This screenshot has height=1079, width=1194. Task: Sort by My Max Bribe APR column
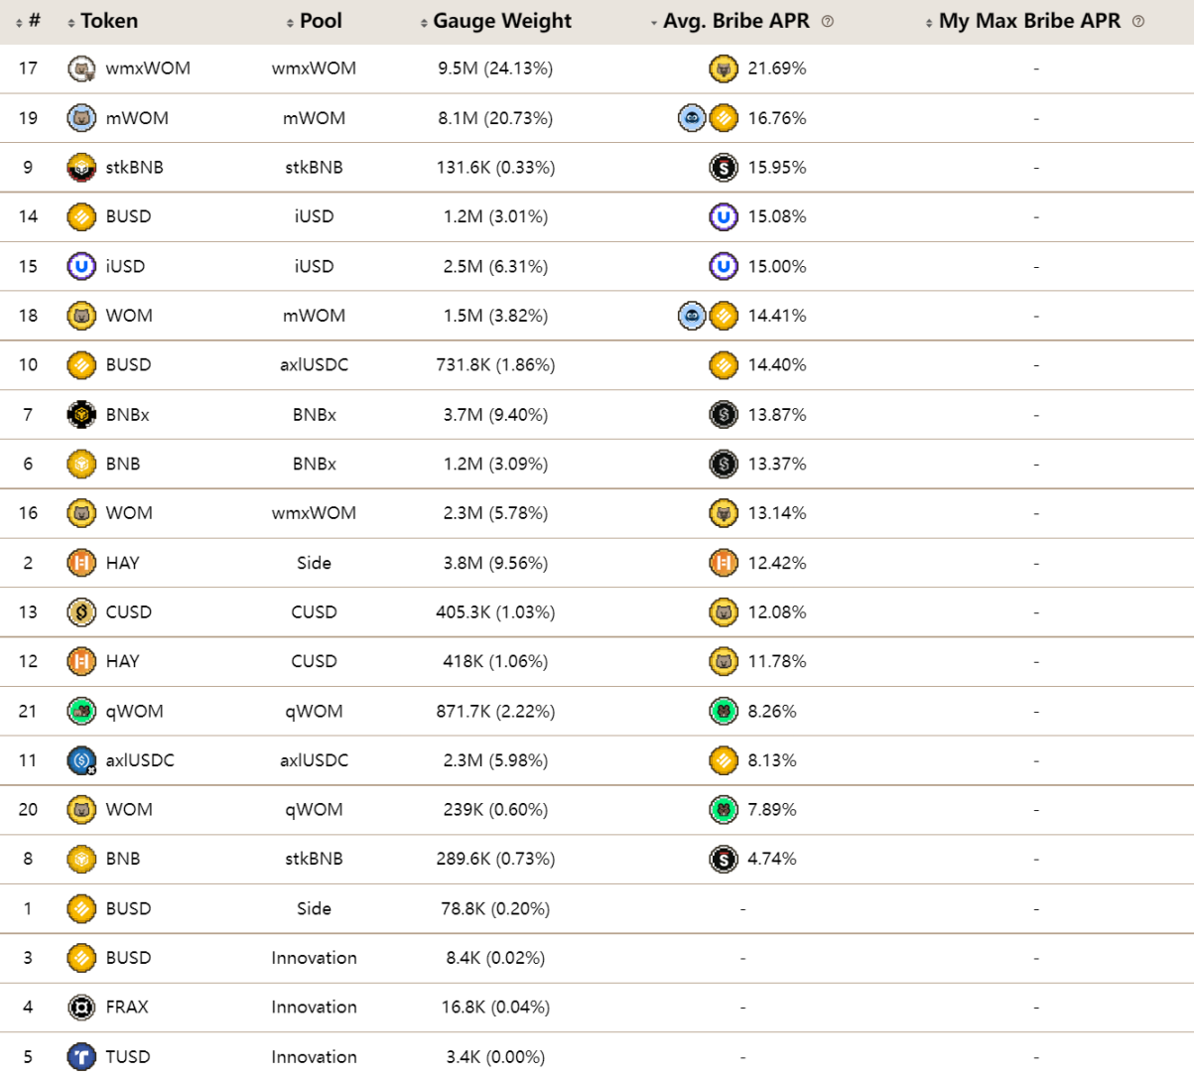[x=1028, y=21]
